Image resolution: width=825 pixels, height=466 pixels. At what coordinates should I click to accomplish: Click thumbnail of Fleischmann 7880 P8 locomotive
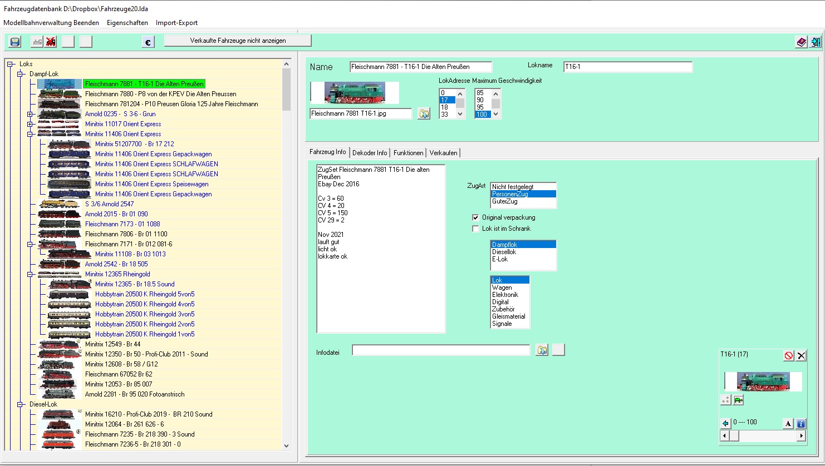coord(60,94)
